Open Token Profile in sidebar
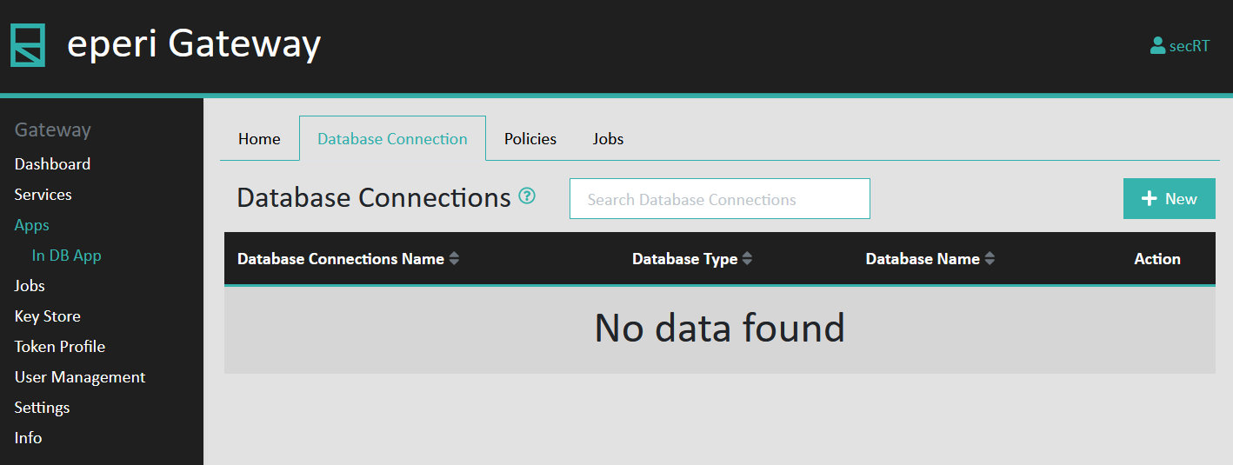 point(59,347)
